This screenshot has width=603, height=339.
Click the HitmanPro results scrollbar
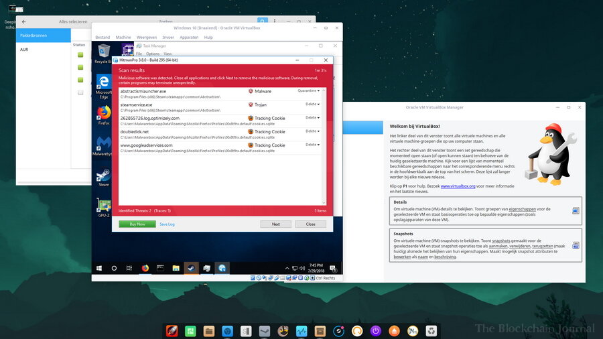point(324,147)
